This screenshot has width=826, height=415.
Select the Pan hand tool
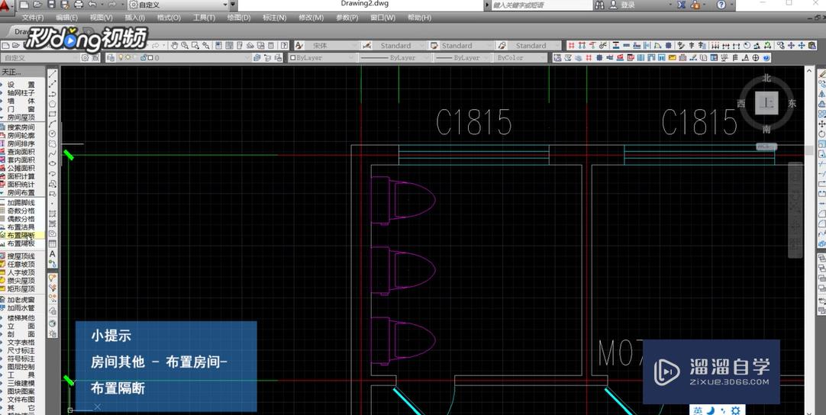[x=175, y=45]
